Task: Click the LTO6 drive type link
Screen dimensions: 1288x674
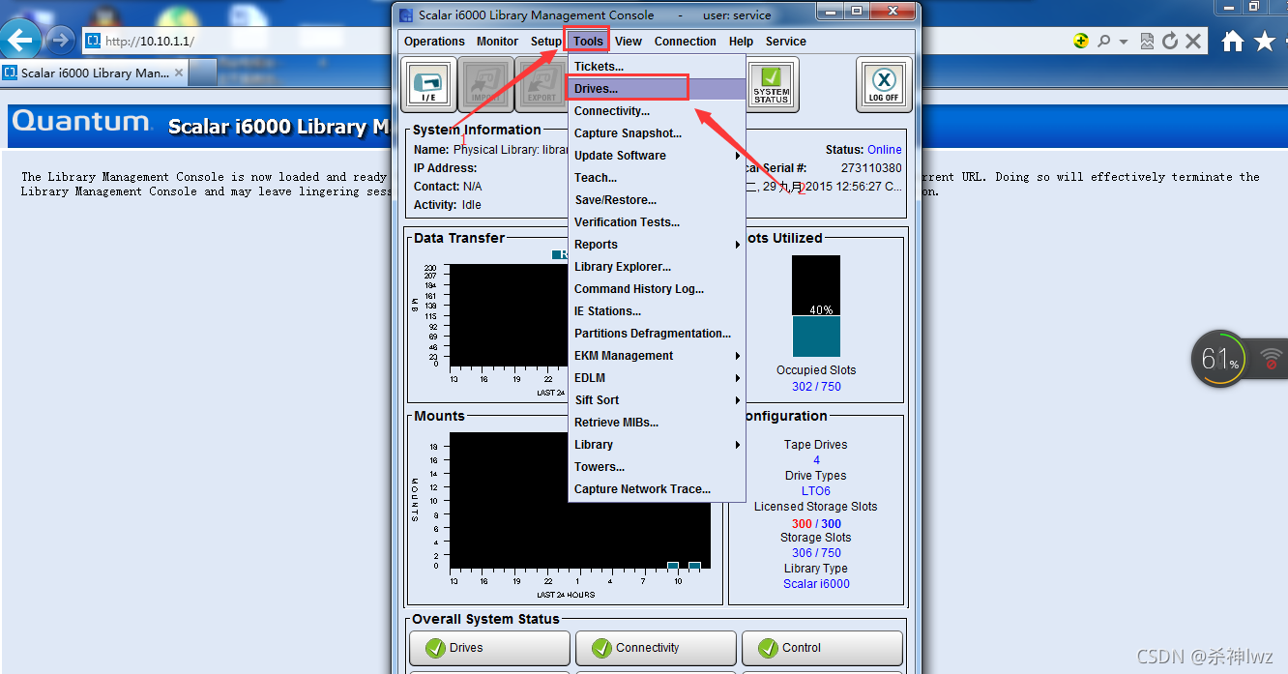Action: click(816, 491)
